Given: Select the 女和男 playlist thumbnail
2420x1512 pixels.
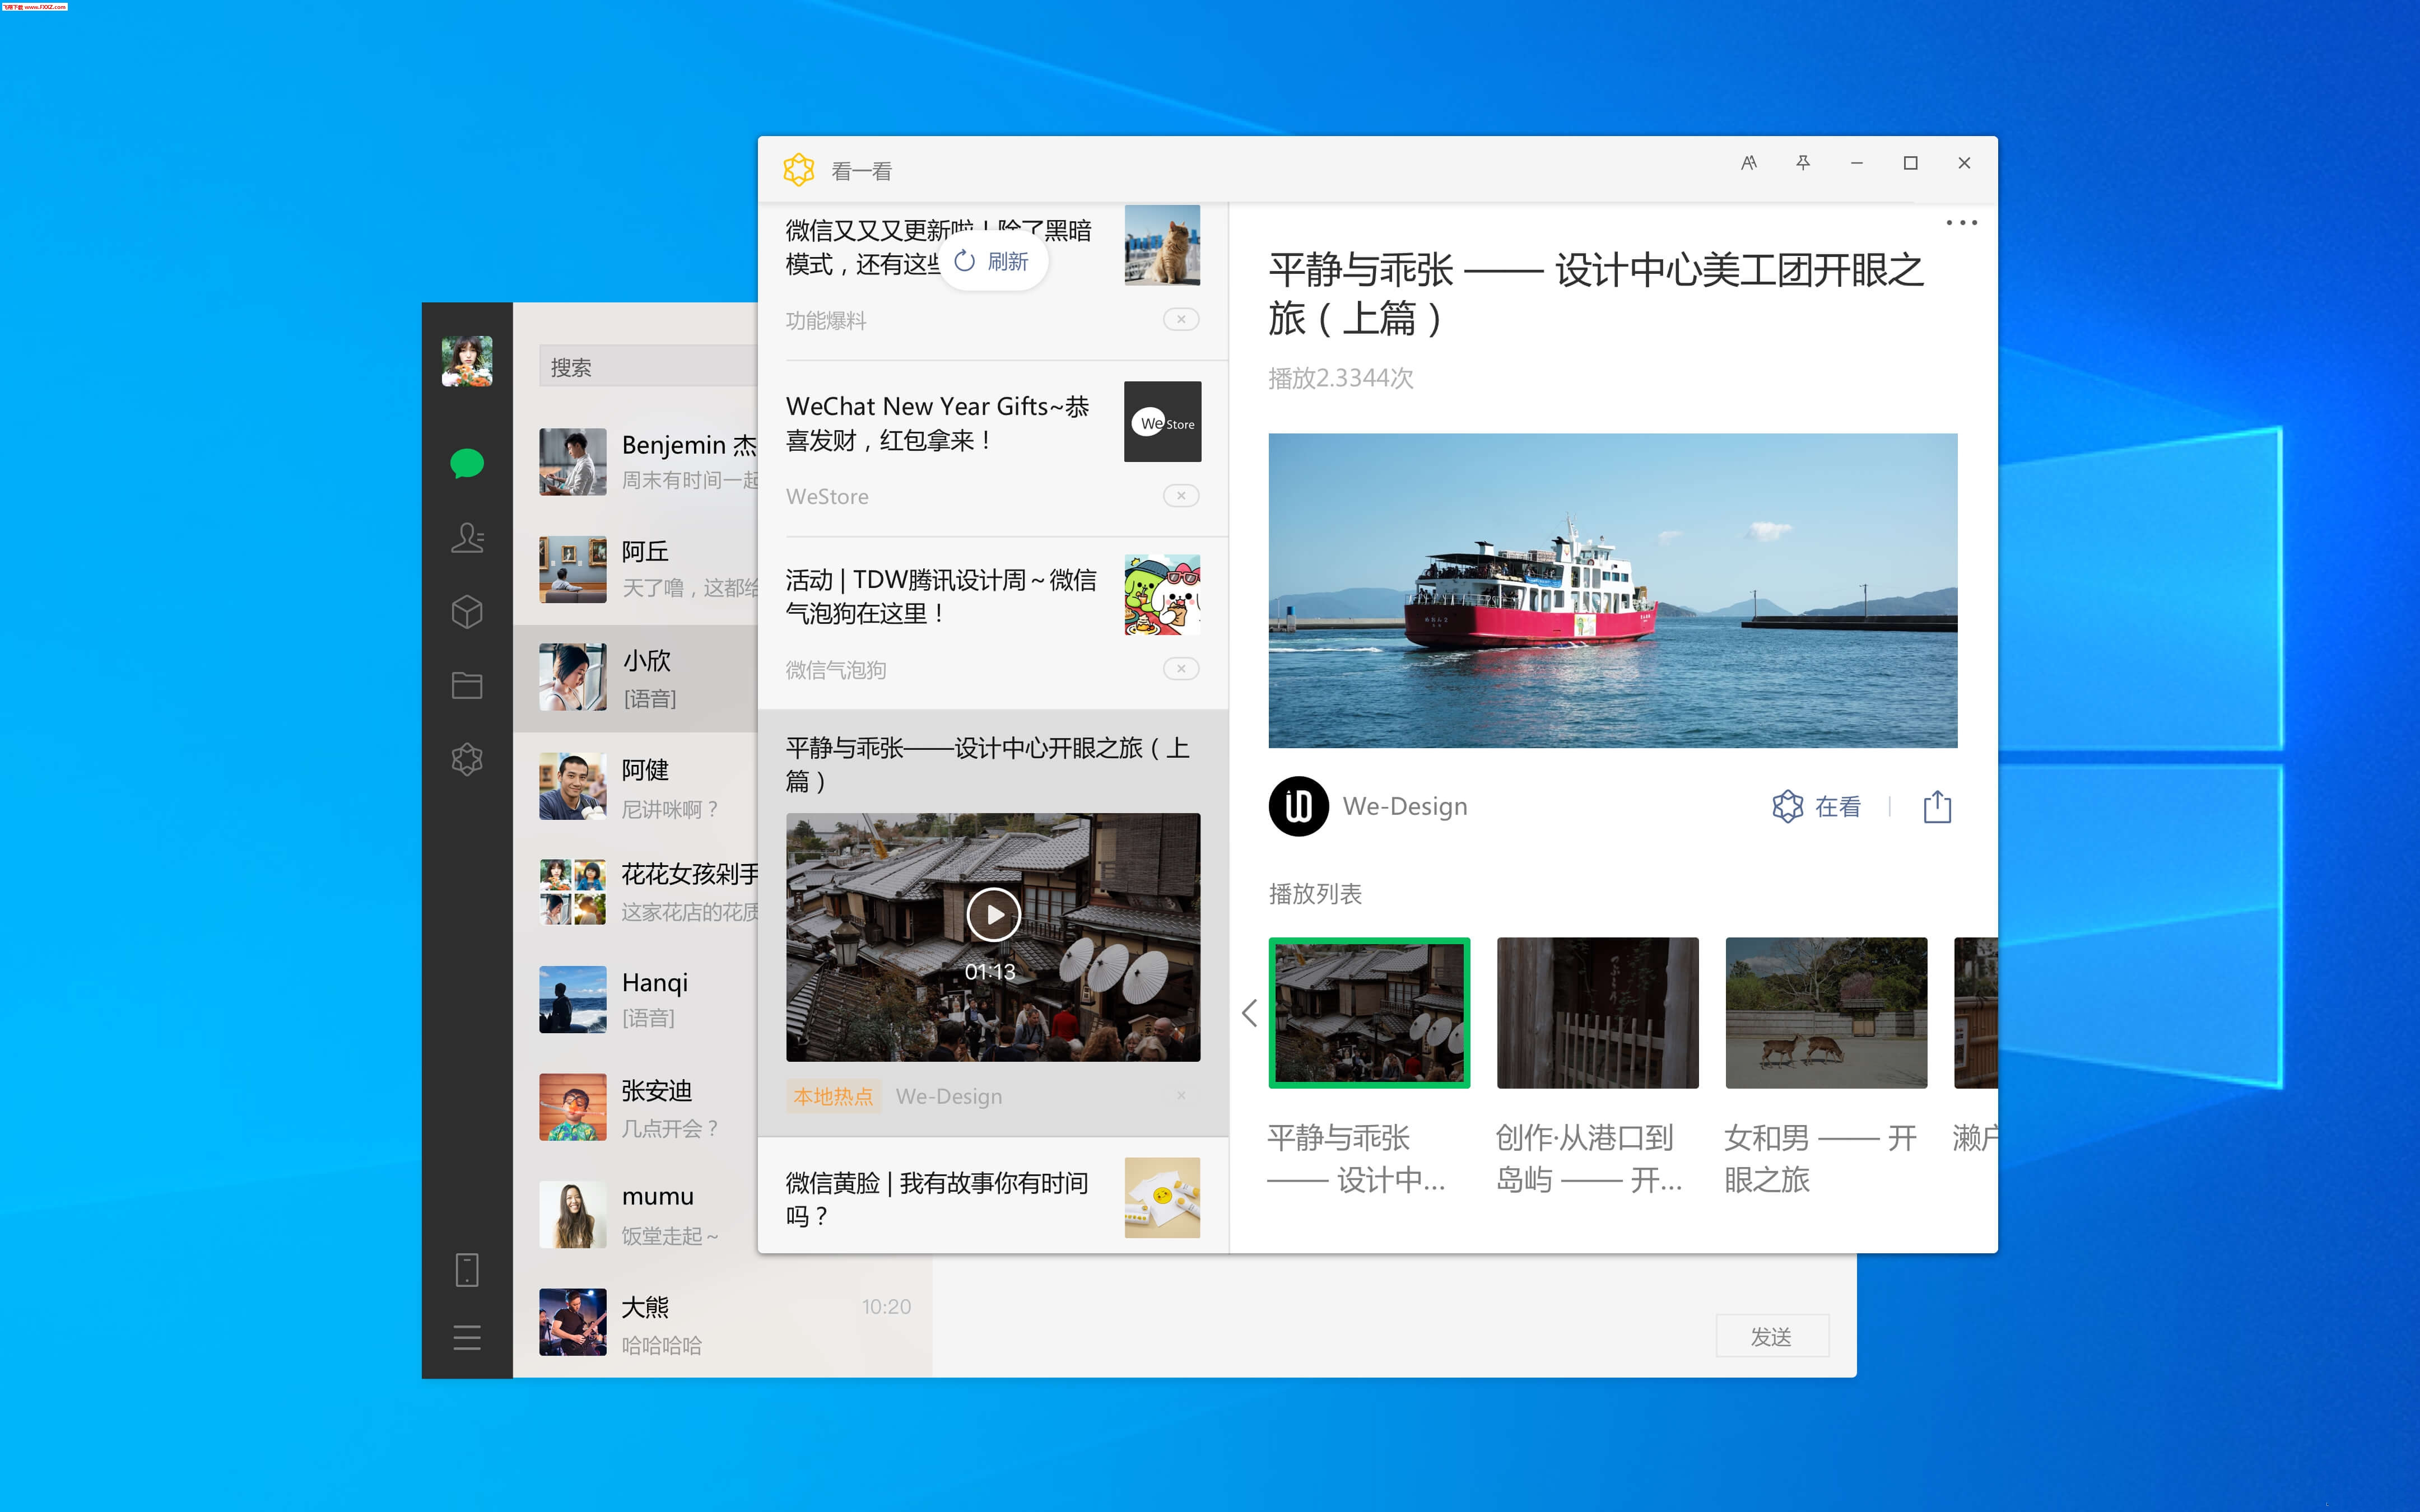Looking at the screenshot, I should (x=1826, y=1012).
